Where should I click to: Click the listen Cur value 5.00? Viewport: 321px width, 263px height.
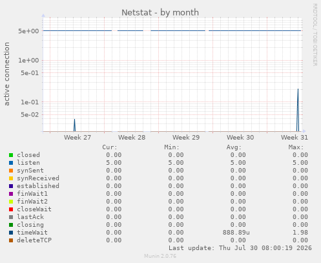tap(114, 163)
